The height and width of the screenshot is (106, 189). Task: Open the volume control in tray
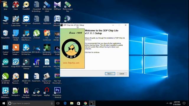click(x=171, y=103)
